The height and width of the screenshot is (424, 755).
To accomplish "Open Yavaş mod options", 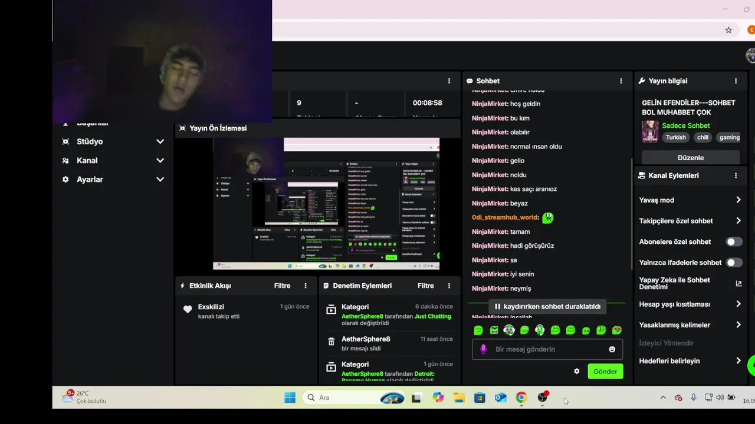I will [x=690, y=200].
